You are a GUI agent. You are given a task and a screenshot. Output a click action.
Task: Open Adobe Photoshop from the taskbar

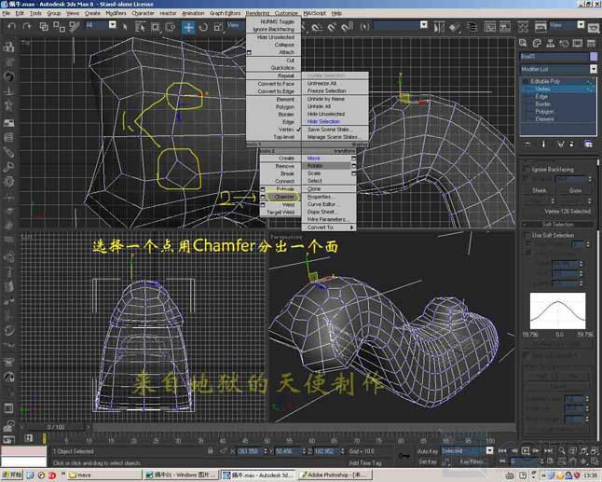pos(336,475)
